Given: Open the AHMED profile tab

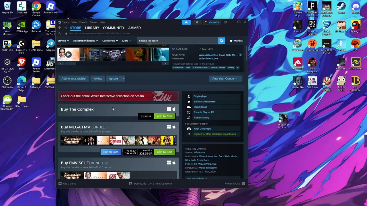Looking at the screenshot, I should [x=134, y=28].
